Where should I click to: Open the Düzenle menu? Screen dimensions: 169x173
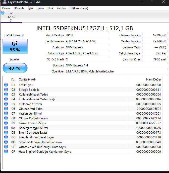point(19,8)
